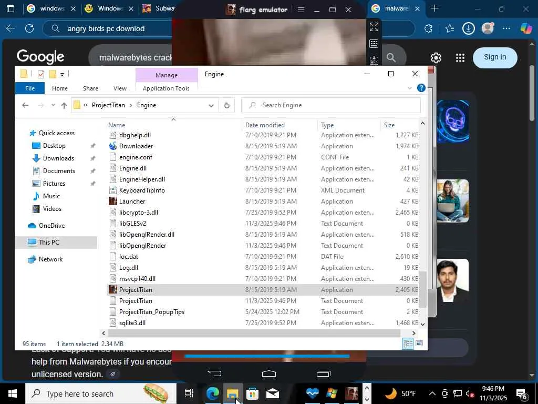
Task: Open Edge Favorites star icon
Action: pyautogui.click(x=450, y=28)
